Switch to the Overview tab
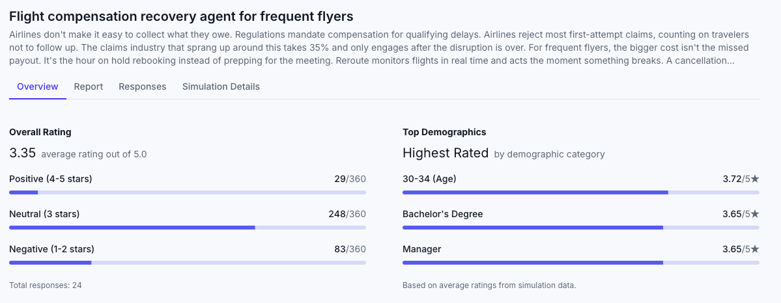The width and height of the screenshot is (781, 303). click(x=38, y=86)
